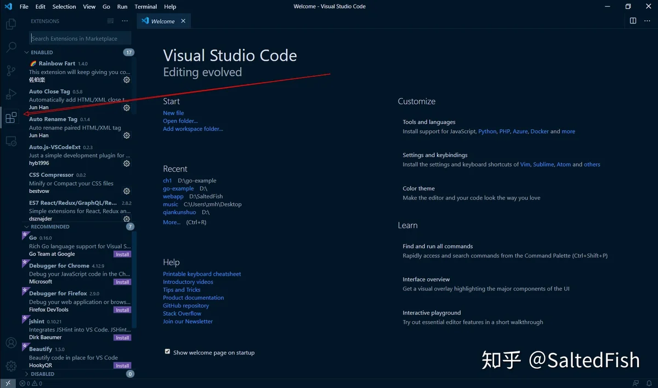The height and width of the screenshot is (388, 658).
Task: Open the View menu
Action: click(89, 7)
